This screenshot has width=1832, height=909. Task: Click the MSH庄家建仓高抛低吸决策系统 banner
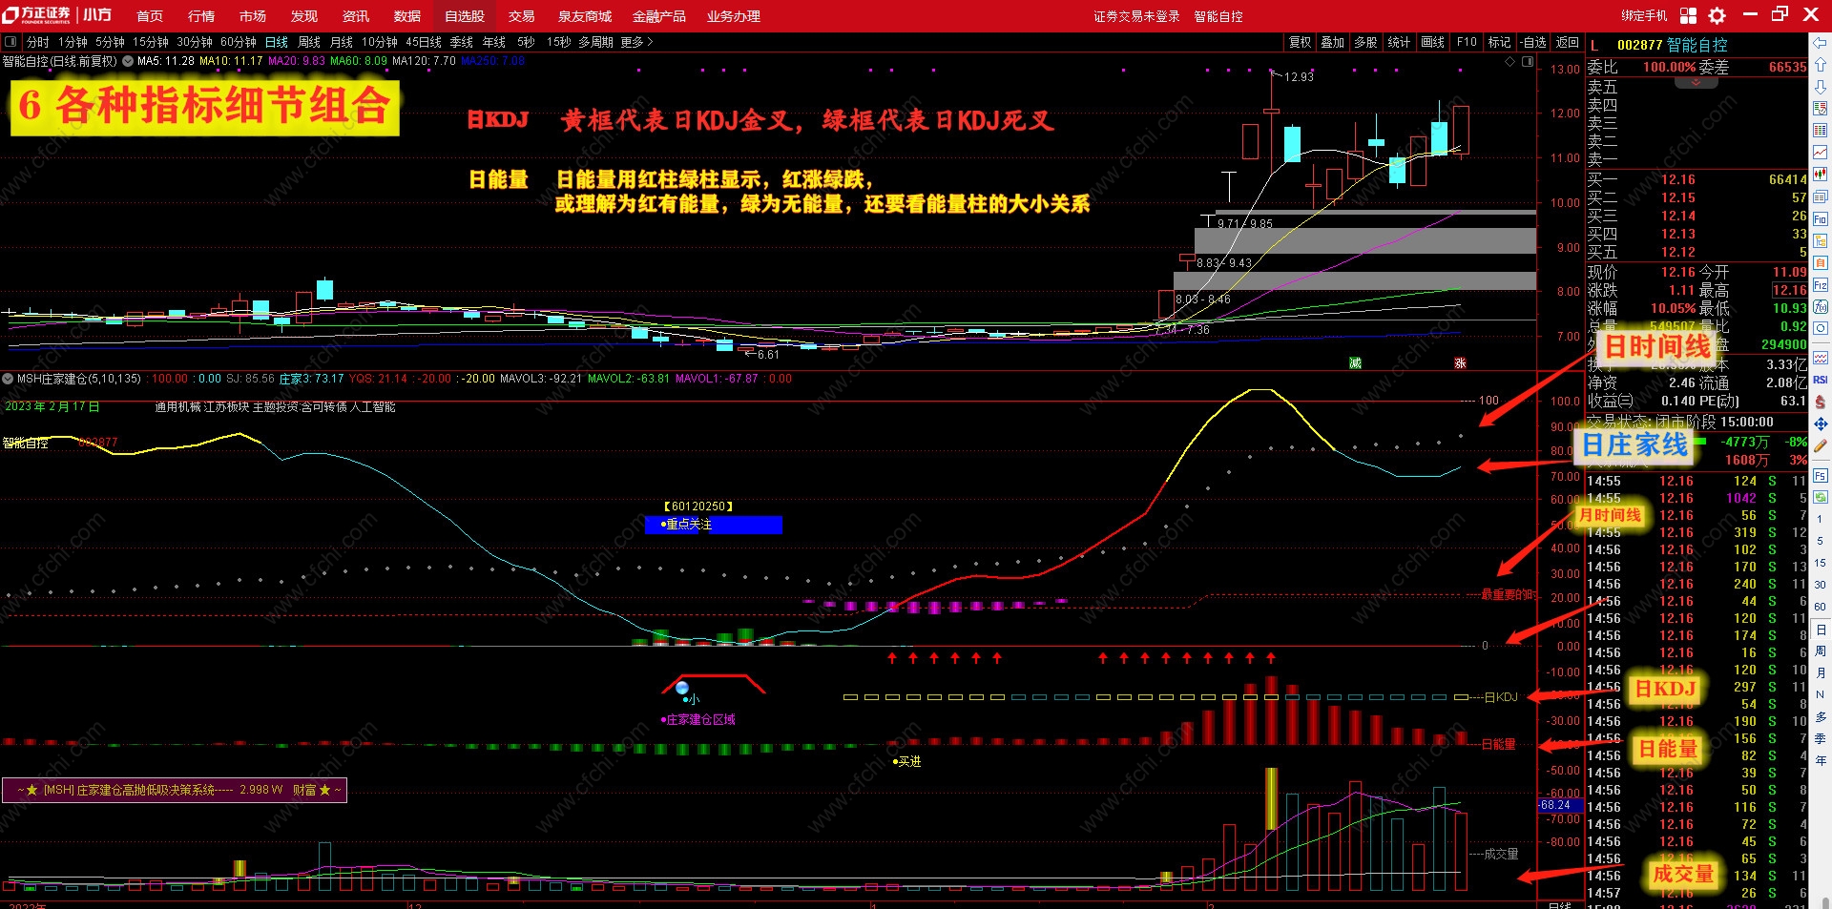coord(175,790)
